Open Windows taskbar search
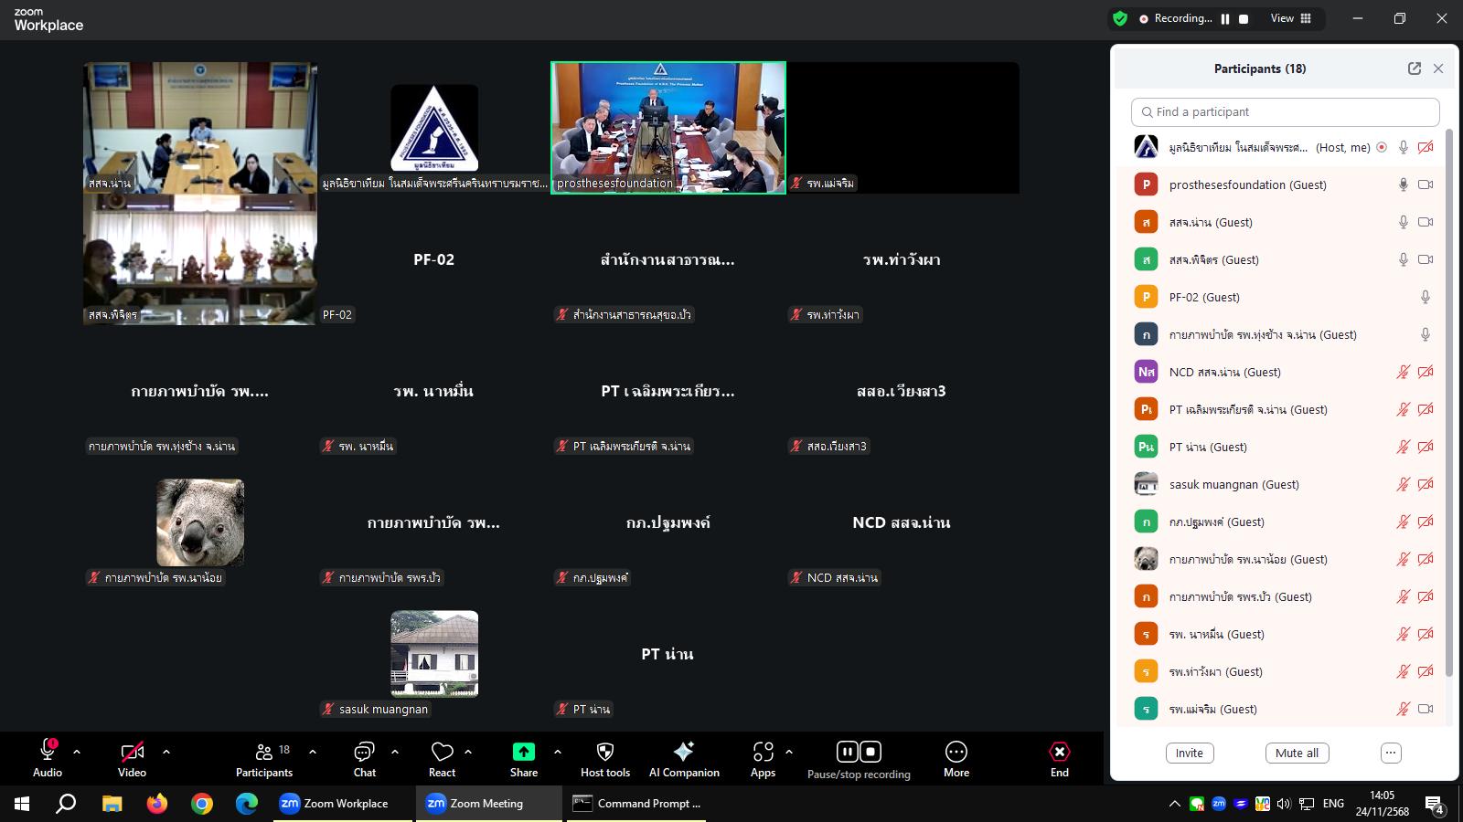The height and width of the screenshot is (822, 1463). pos(66,804)
